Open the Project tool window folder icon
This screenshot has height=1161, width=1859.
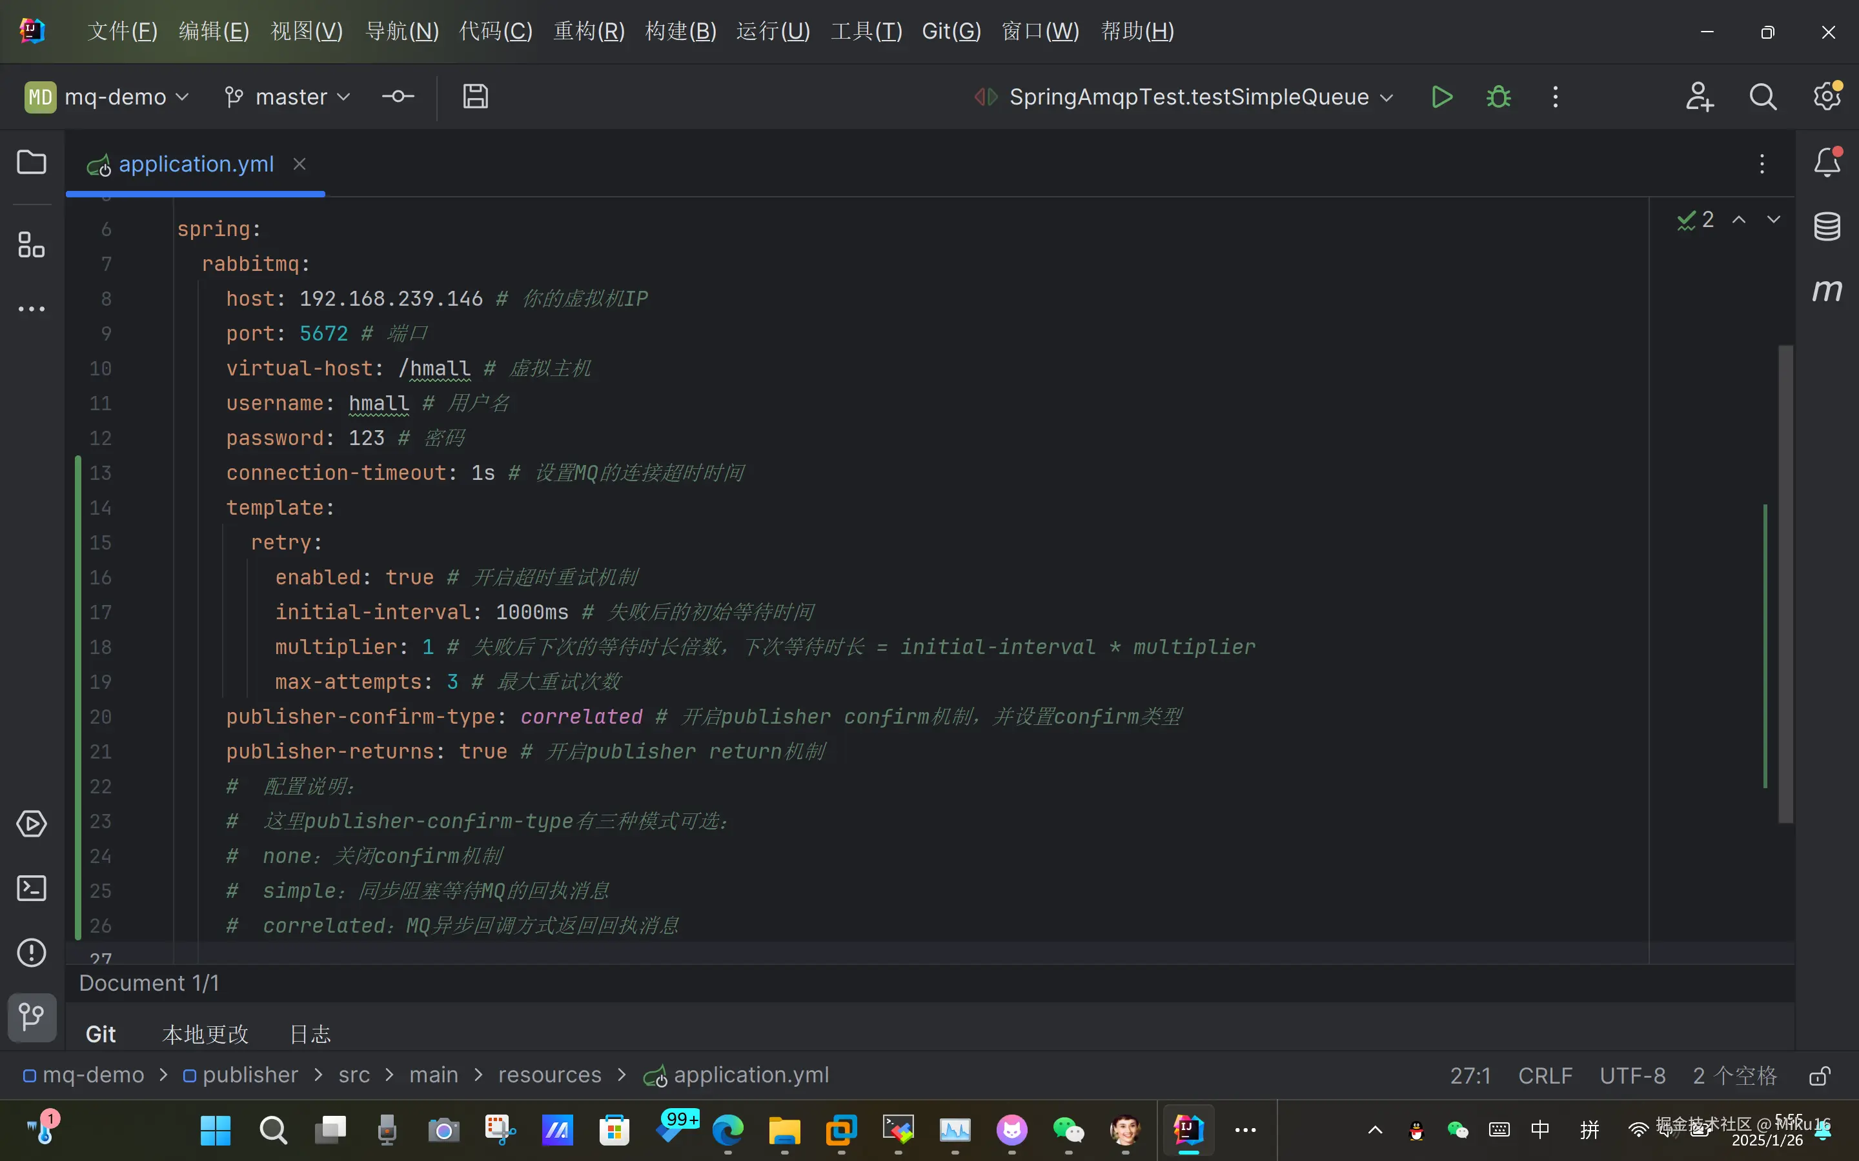32,163
